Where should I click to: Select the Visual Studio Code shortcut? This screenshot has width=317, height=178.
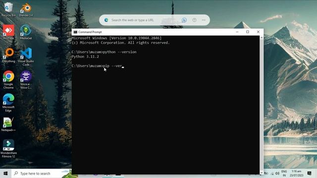click(26, 57)
